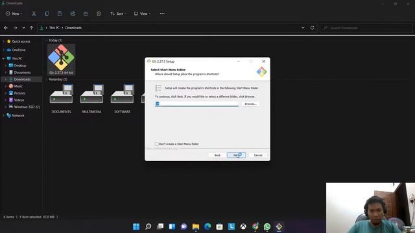Click Back in Git Setup
This screenshot has width=415, height=233.
(217, 155)
